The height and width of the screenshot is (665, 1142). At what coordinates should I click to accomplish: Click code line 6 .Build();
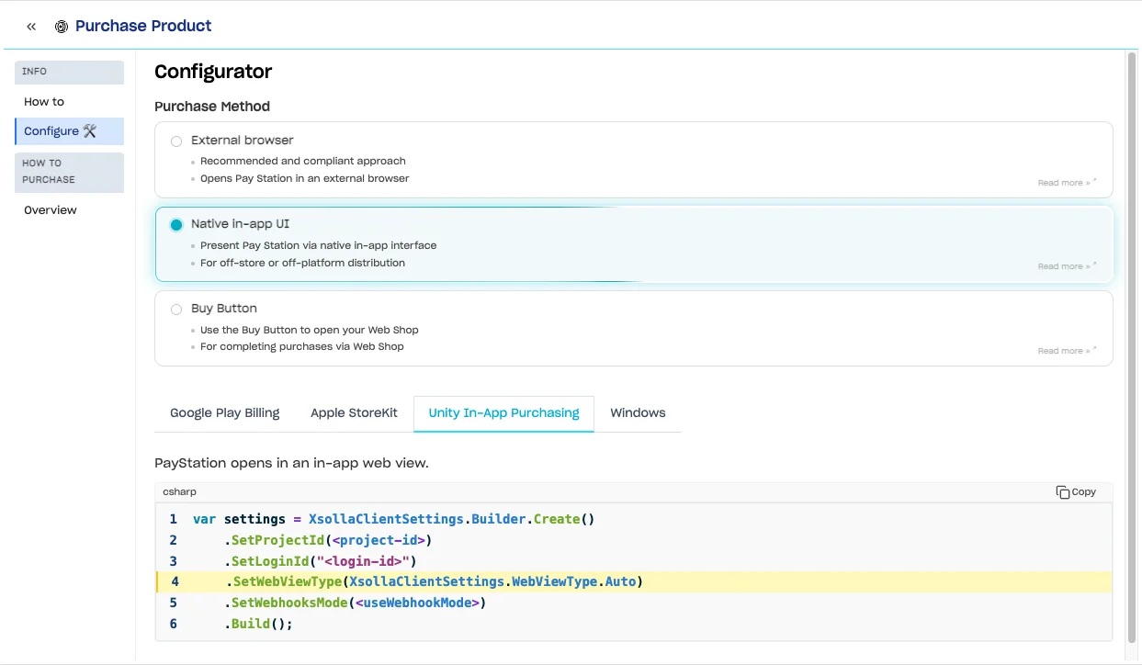(x=634, y=625)
